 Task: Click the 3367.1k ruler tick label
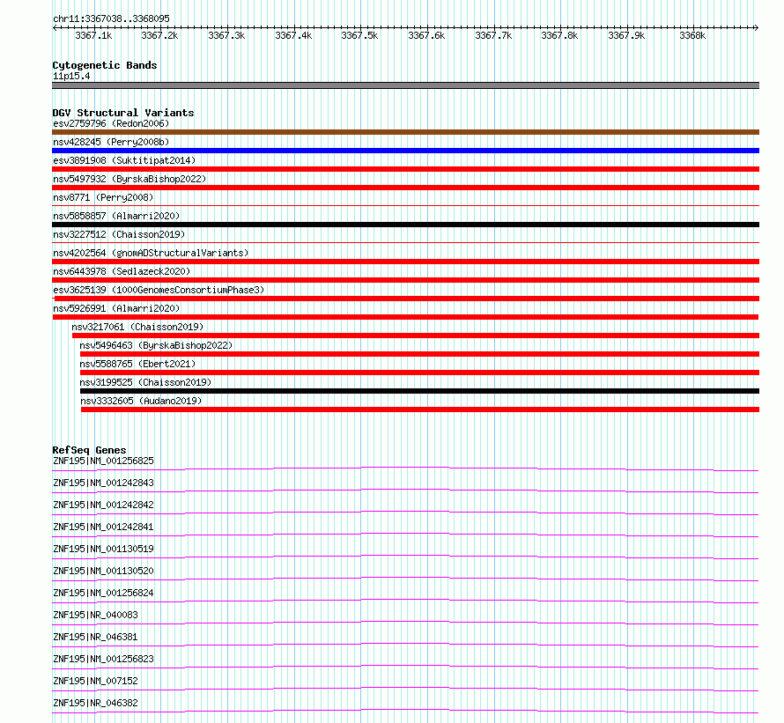(93, 35)
